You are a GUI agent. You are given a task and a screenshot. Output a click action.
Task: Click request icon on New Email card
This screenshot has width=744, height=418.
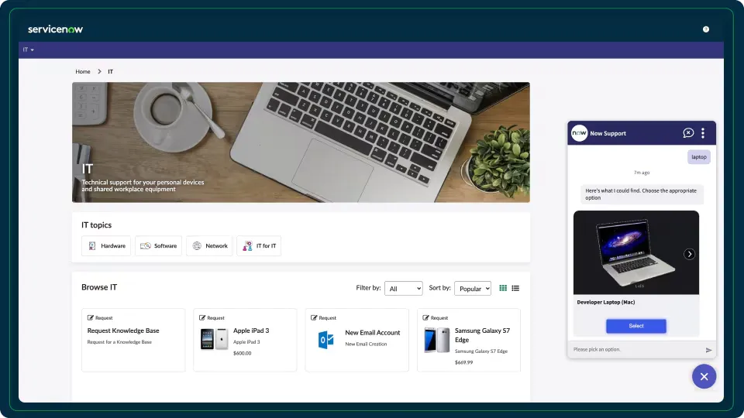click(x=314, y=318)
